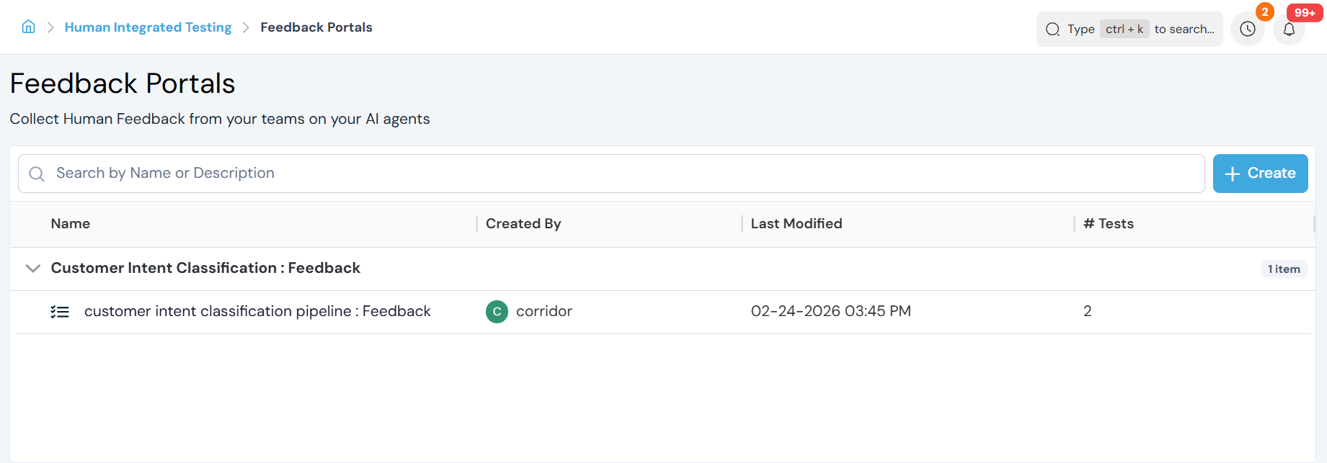
Task: Navigate to the Human Integrated Testing breadcrumb
Action: [148, 27]
